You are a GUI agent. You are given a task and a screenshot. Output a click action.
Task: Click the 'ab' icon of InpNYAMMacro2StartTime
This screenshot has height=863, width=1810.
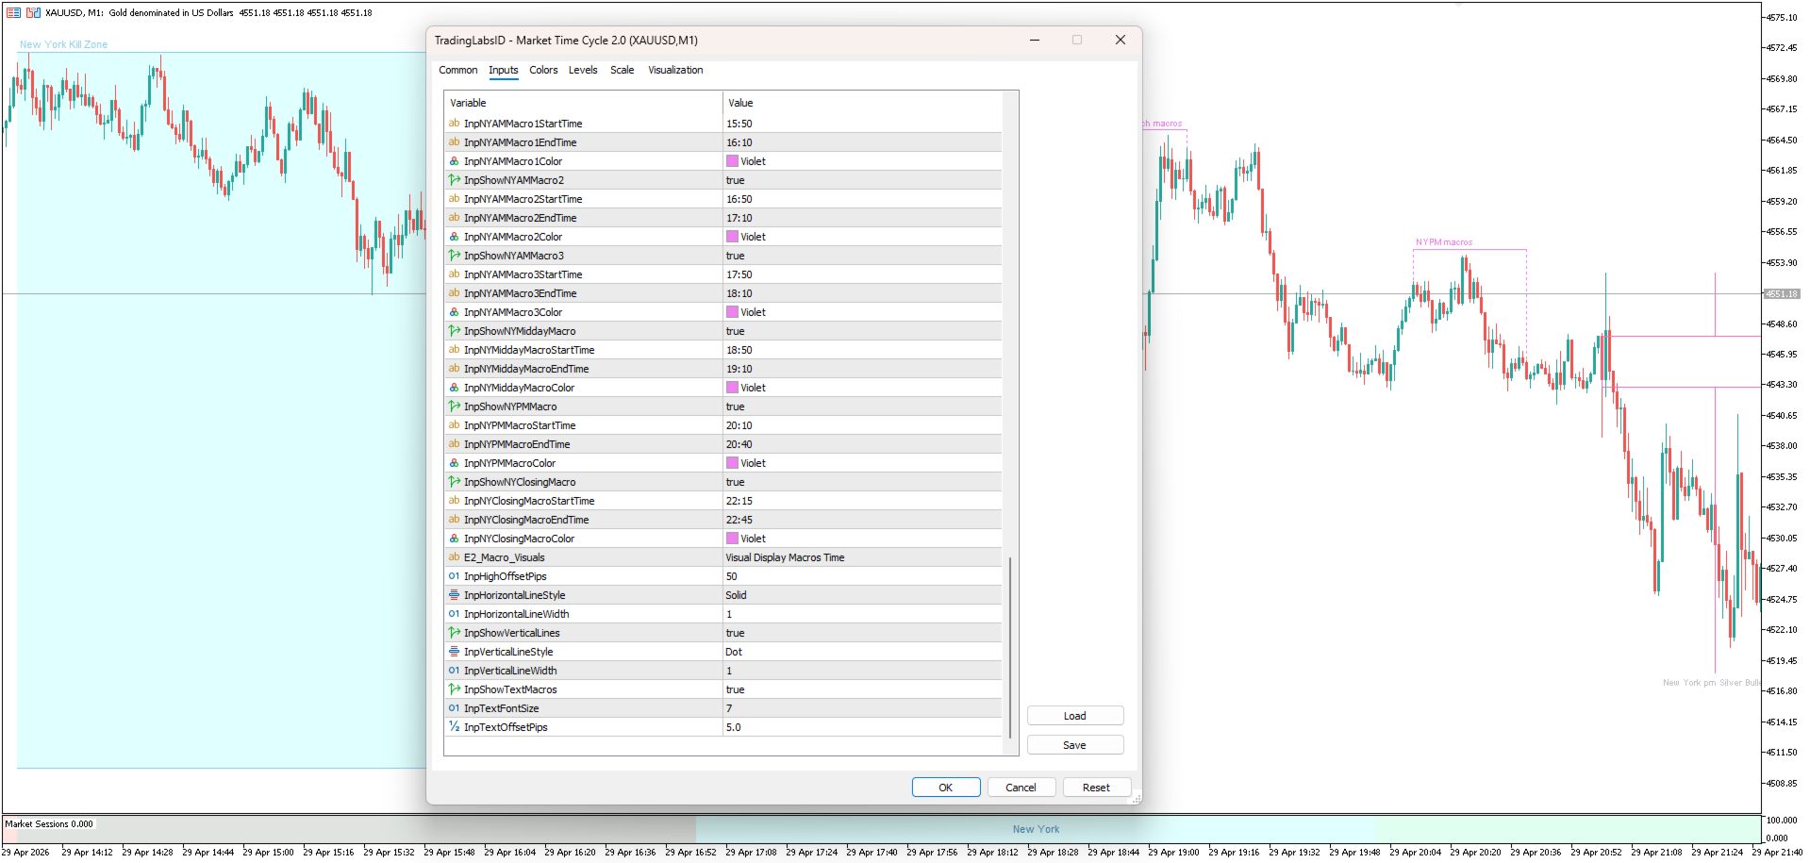pyautogui.click(x=454, y=199)
